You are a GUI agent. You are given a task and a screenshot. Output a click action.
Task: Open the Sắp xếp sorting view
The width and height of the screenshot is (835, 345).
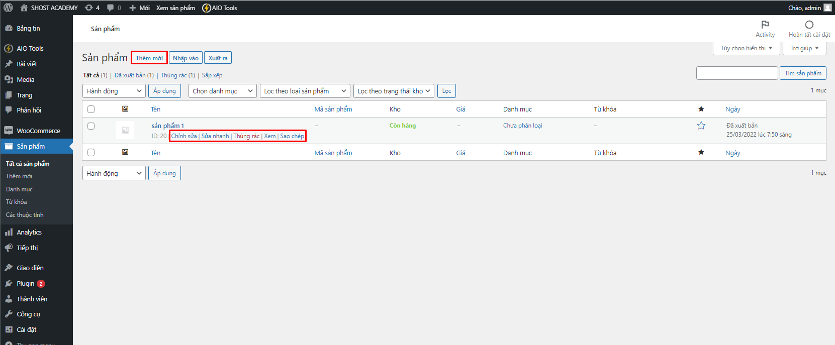[212, 75]
